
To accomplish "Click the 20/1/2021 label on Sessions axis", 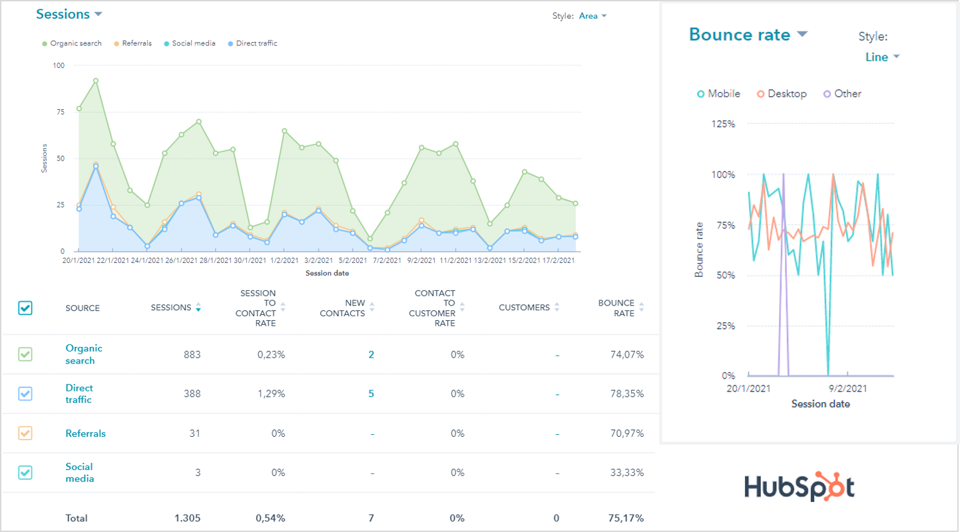I will click(79, 260).
